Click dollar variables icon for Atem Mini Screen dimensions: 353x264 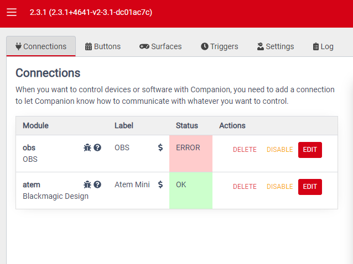point(160,184)
